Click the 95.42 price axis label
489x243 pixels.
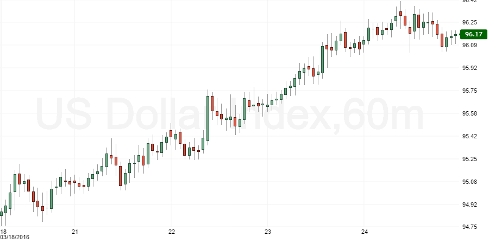(x=469, y=136)
